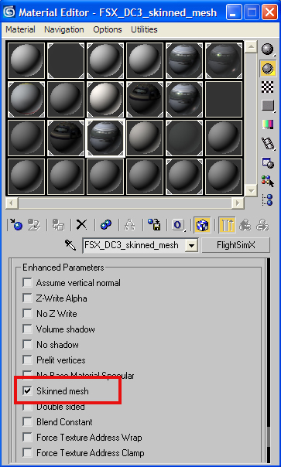Minimize the Material Editor window
The height and width of the screenshot is (467, 281).
[x=233, y=12]
